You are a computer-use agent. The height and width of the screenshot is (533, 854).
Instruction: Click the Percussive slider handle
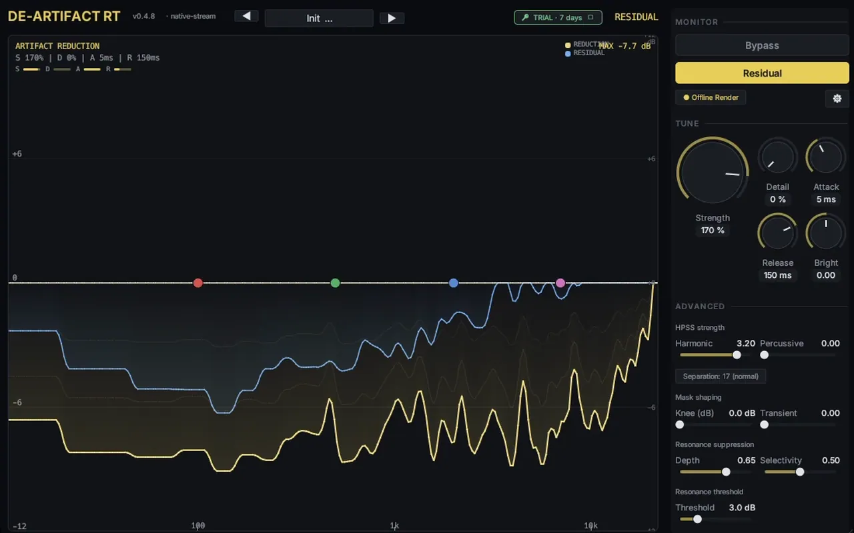click(x=765, y=355)
